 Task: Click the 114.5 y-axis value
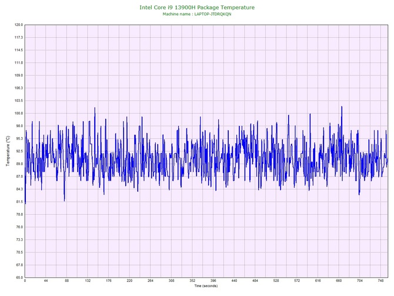pos(19,50)
